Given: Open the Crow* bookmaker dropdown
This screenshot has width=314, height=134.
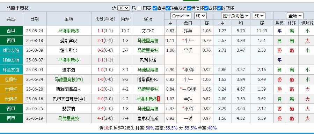Looking at the screenshot, I should point(181,16).
